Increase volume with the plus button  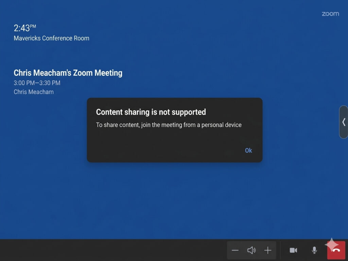pos(268,250)
